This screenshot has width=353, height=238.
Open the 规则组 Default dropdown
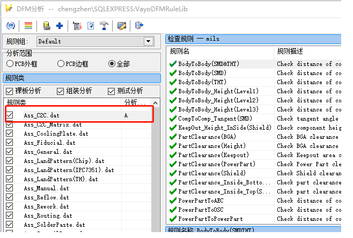click(149, 41)
